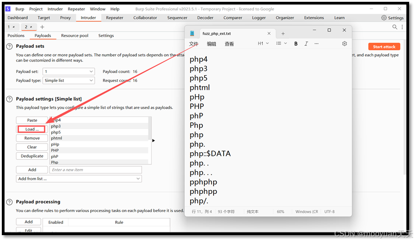This screenshot has height=241, width=415.
Task: Open the Help menu
Action: pos(115,9)
